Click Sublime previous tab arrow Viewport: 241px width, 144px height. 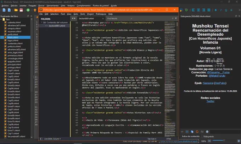tap(73, 18)
